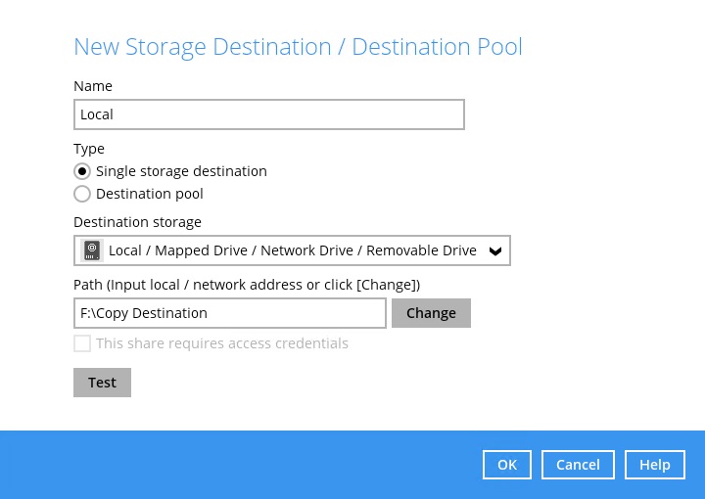Run the Test button
The width and height of the screenshot is (705, 499).
click(x=102, y=383)
